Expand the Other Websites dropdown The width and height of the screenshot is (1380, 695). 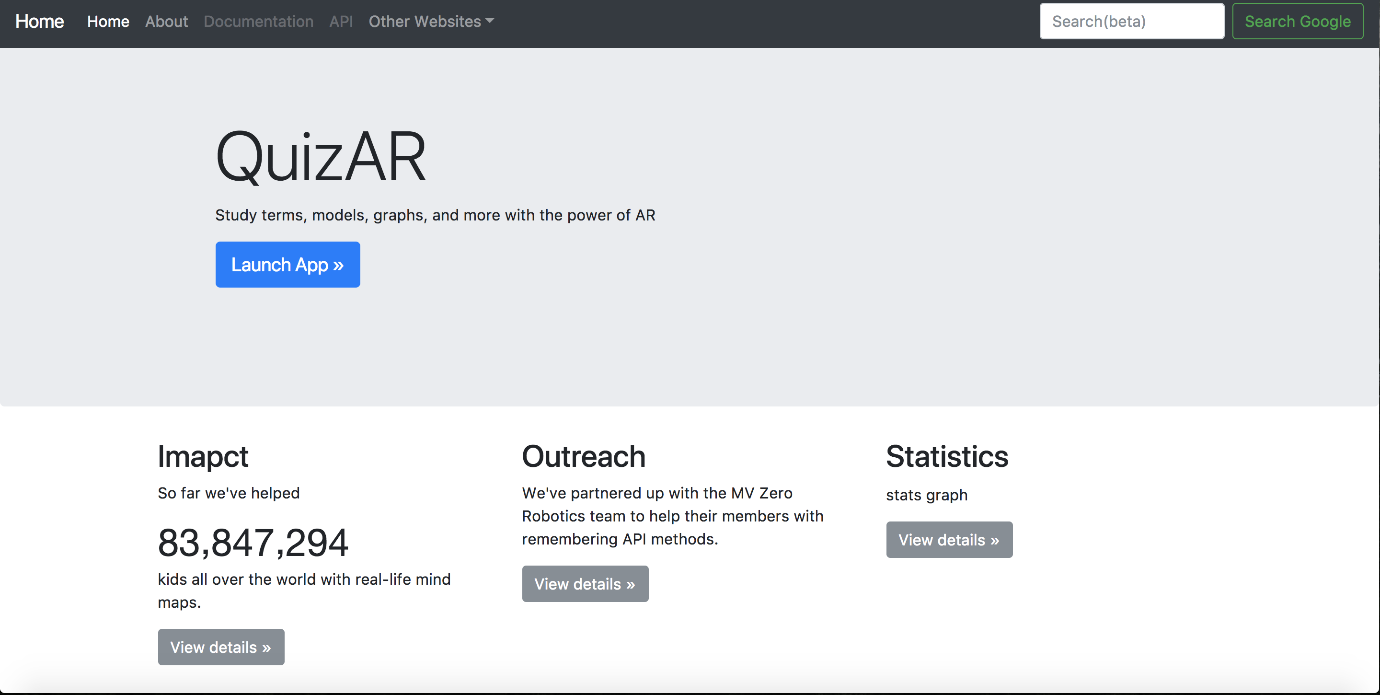pos(425,22)
